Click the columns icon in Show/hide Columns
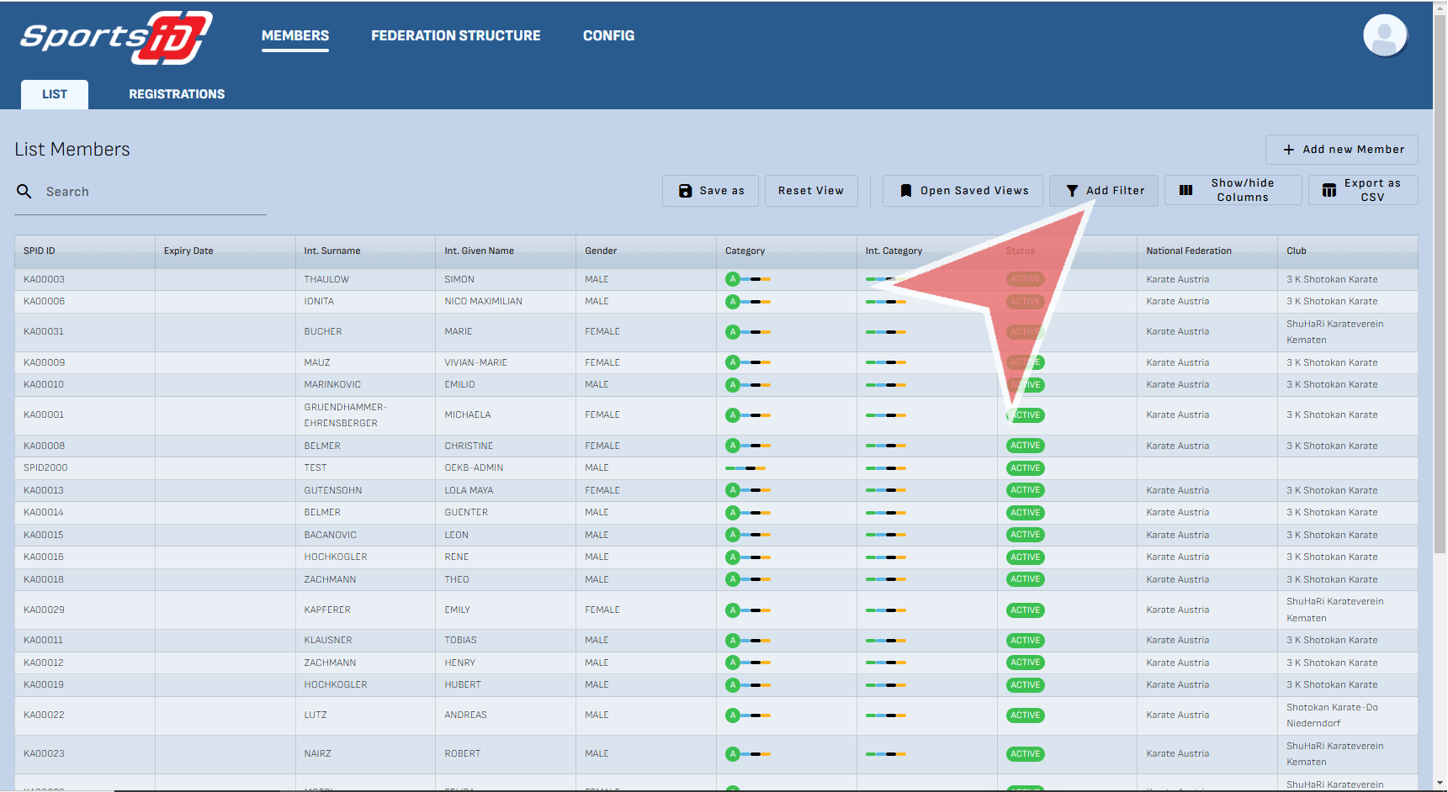 [1185, 190]
